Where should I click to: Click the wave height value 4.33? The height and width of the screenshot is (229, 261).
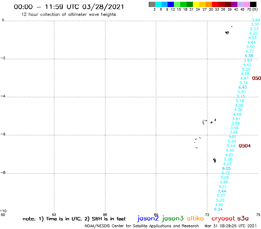[x=252, y=38]
